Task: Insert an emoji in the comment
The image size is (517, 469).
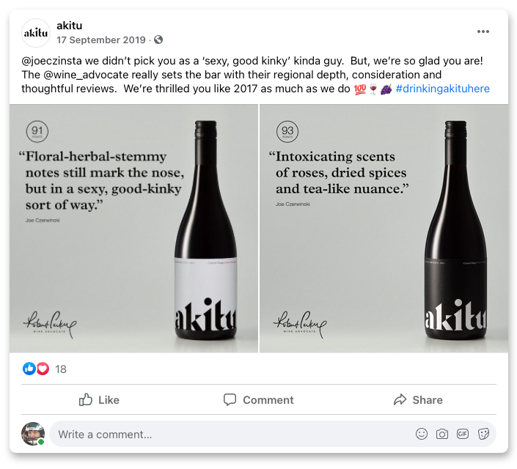Action: 422,434
